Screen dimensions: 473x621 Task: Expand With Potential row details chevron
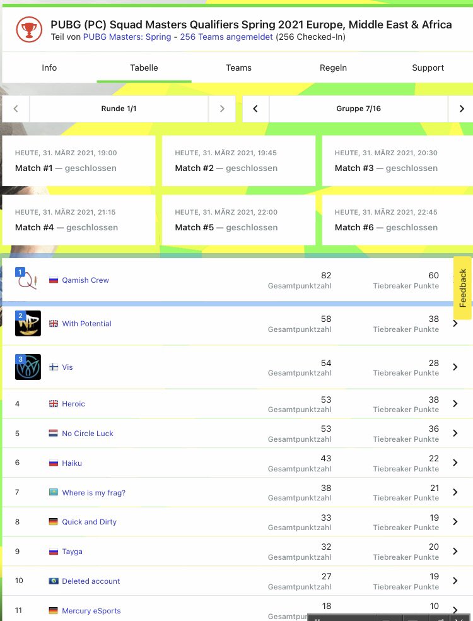(x=455, y=324)
